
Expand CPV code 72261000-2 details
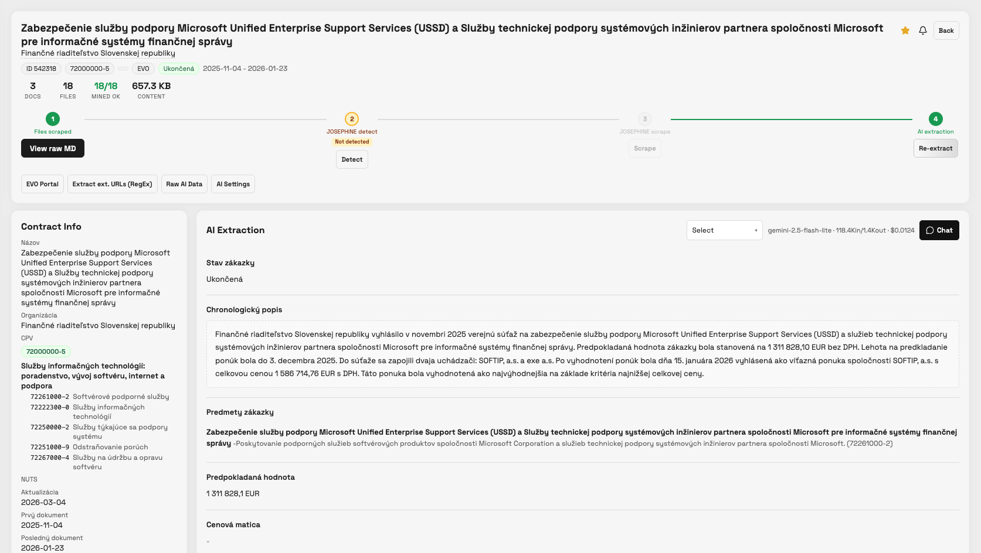point(50,397)
